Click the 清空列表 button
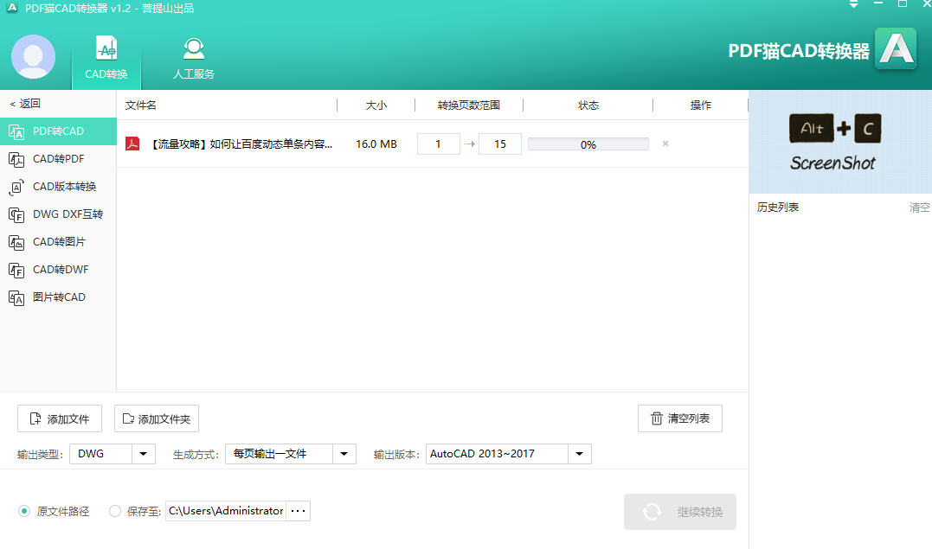932x549 pixels. [x=679, y=418]
